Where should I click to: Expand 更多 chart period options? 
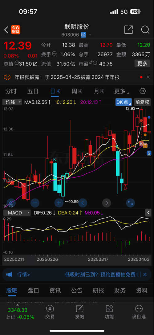pyautogui.click(x=121, y=91)
